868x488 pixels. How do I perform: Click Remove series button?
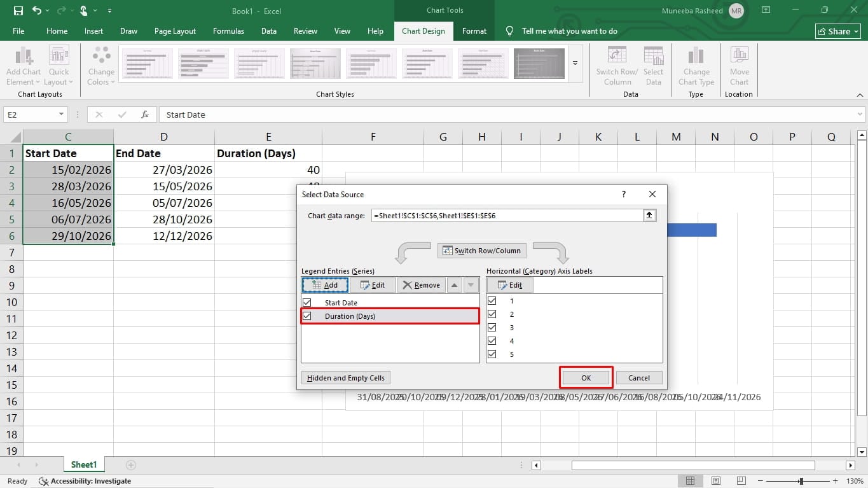[x=421, y=285]
